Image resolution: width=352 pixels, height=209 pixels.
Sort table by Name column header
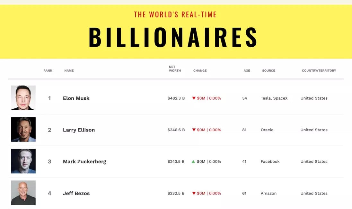tap(69, 70)
